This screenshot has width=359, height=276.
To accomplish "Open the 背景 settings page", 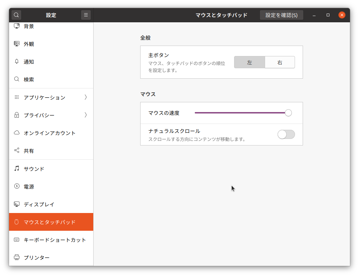I will 51,26.
